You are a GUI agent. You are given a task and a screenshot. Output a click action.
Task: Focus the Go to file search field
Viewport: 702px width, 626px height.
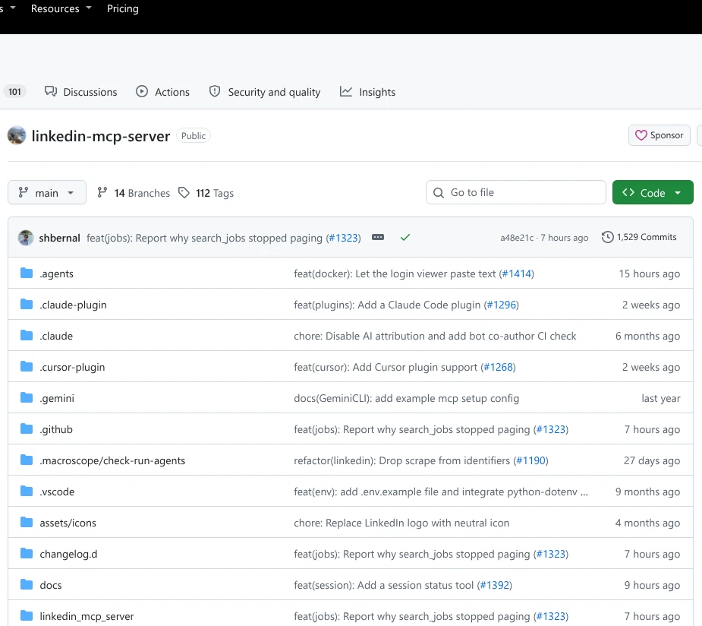coord(516,193)
